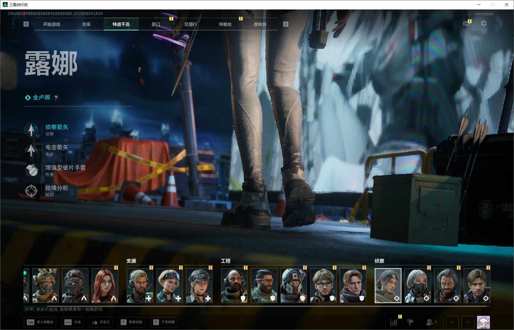
Task: Click the first empty squad slot plus
Action: [x=453, y=322]
